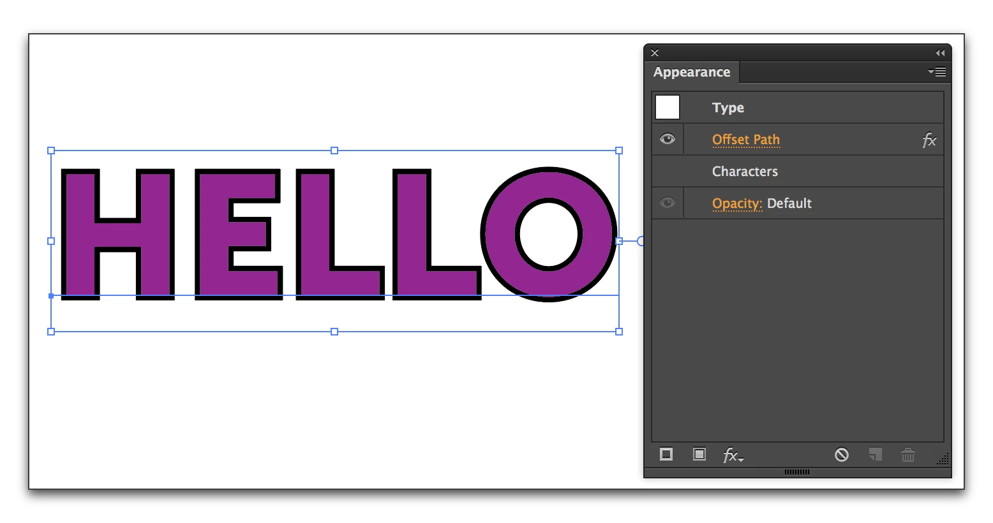Click the Duplicate Selected Item icon
The width and height of the screenshot is (993, 523).
pos(876,455)
